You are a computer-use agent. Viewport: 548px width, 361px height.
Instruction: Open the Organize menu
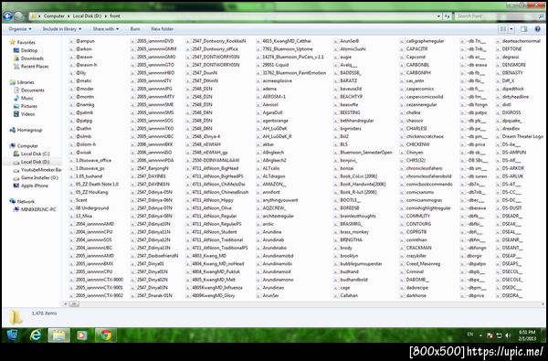[x=20, y=29]
